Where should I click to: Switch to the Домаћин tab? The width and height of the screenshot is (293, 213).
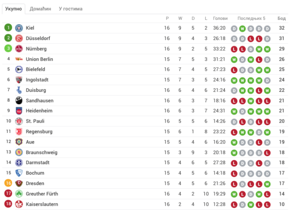(40, 9)
